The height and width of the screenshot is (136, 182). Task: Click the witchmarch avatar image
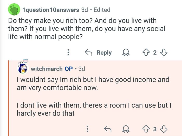[23, 68]
